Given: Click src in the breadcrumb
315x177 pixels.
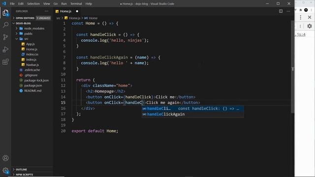Looking at the screenshot, I should 58,18.
